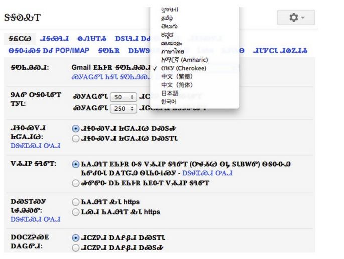Screen dimensions: 344x259
Task: Open the partly hidden tab starting with DSᏓ
Action: pyautogui.click(x=133, y=39)
